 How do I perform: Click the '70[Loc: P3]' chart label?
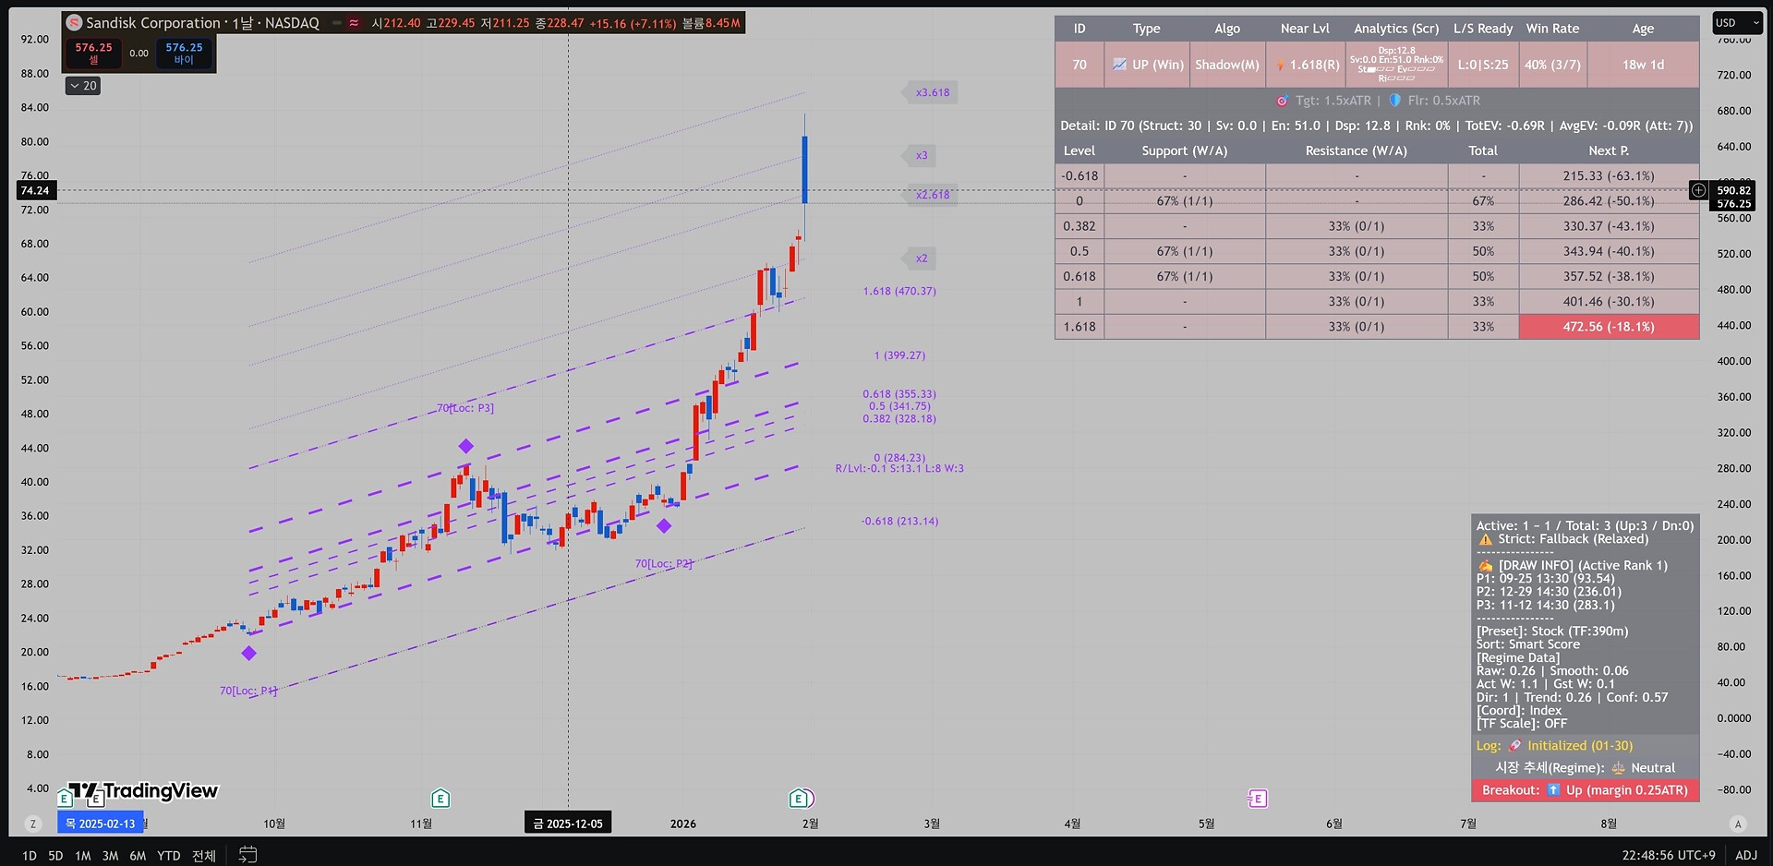pyautogui.click(x=465, y=408)
